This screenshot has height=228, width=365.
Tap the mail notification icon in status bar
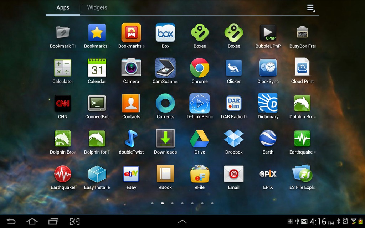(x=304, y=222)
